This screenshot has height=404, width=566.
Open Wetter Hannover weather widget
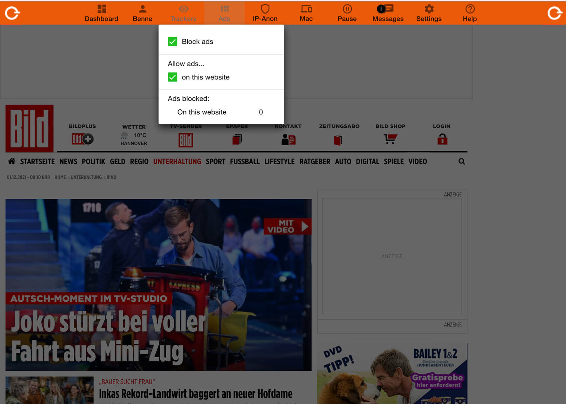(134, 135)
